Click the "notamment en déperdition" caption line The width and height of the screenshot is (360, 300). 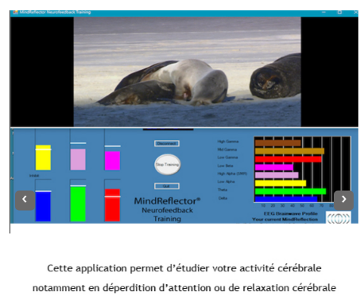184,288
